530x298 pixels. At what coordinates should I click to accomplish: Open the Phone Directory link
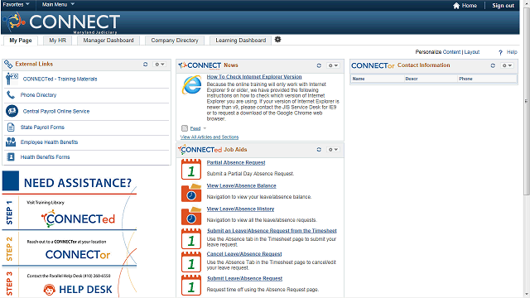pos(38,95)
